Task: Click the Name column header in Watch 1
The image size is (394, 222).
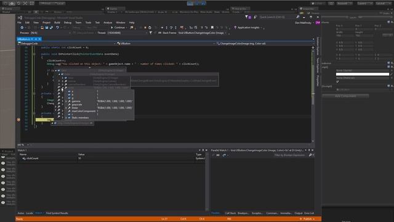Action: click(23, 154)
